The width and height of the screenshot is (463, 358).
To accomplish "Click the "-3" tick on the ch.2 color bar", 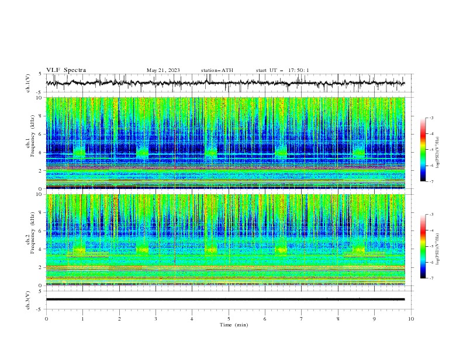I will coord(431,215).
